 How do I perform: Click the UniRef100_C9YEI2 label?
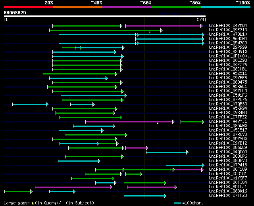228,143
